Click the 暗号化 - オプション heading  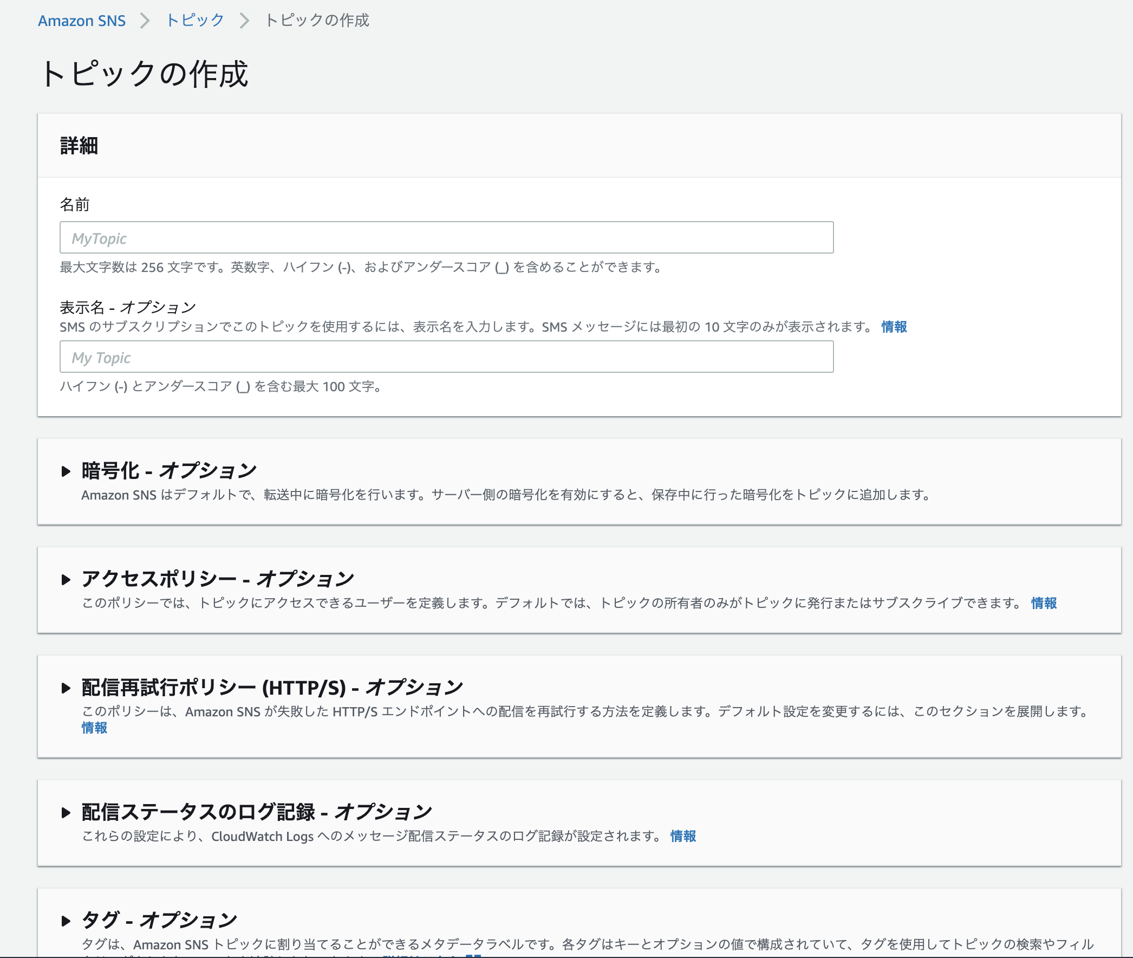coord(168,470)
